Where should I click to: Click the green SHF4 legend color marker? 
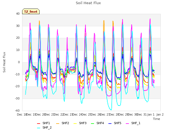pos(93,124)
